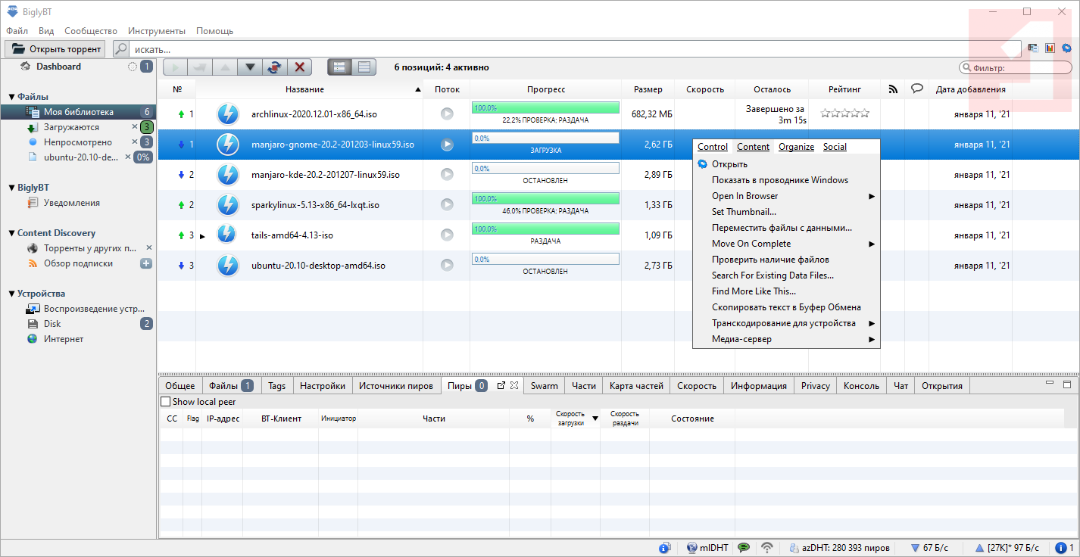Click the stream play icon for archlinux-2020.12.01
Screen dimensions: 1080x557
click(447, 114)
